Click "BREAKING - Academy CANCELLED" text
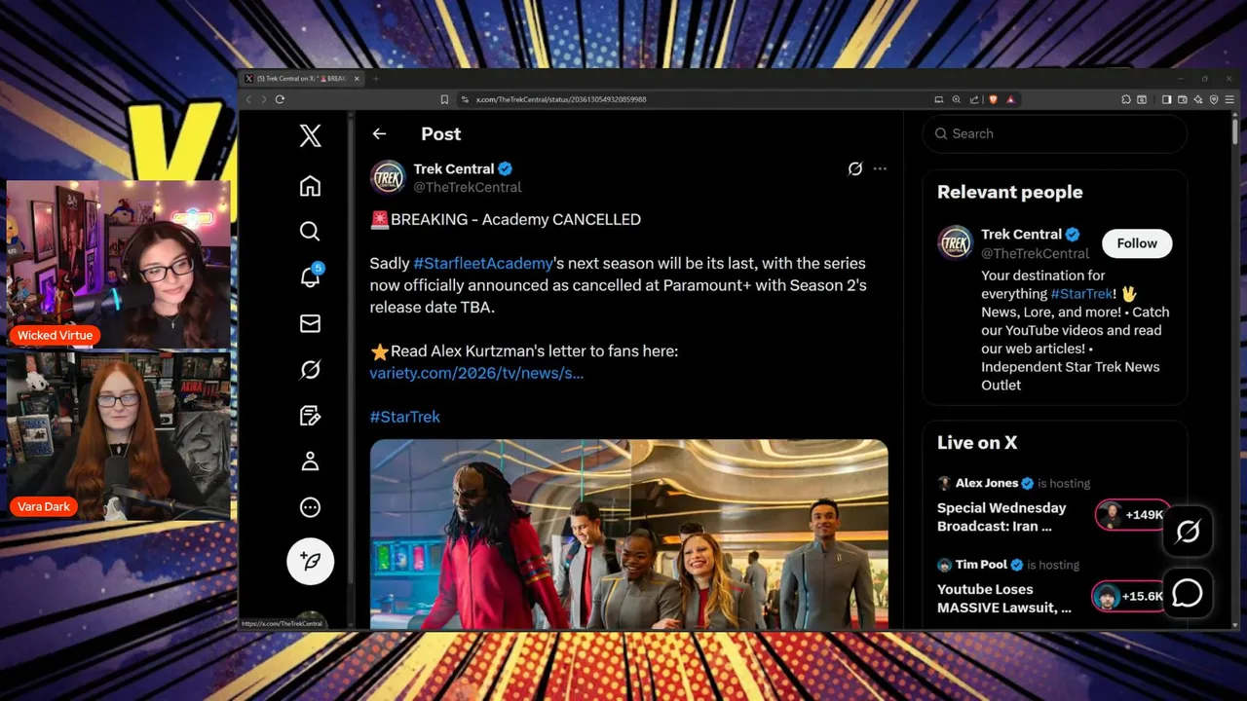This screenshot has height=701, width=1247. [x=515, y=219]
